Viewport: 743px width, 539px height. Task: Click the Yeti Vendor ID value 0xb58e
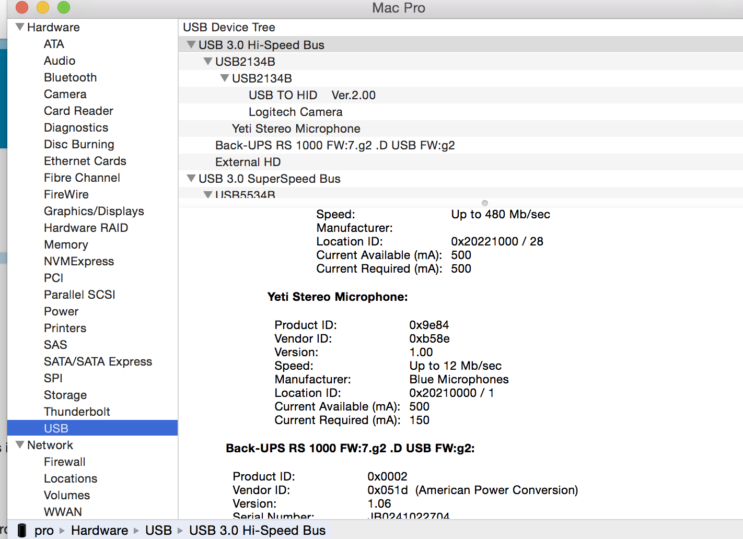coord(429,338)
